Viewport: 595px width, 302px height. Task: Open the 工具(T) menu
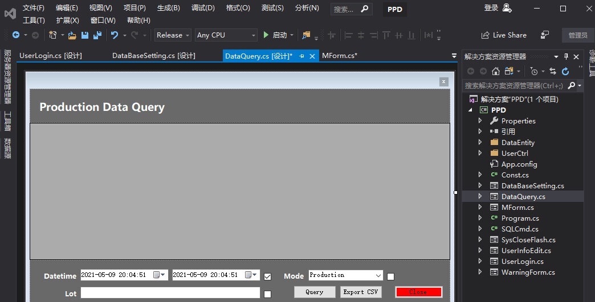coord(34,20)
